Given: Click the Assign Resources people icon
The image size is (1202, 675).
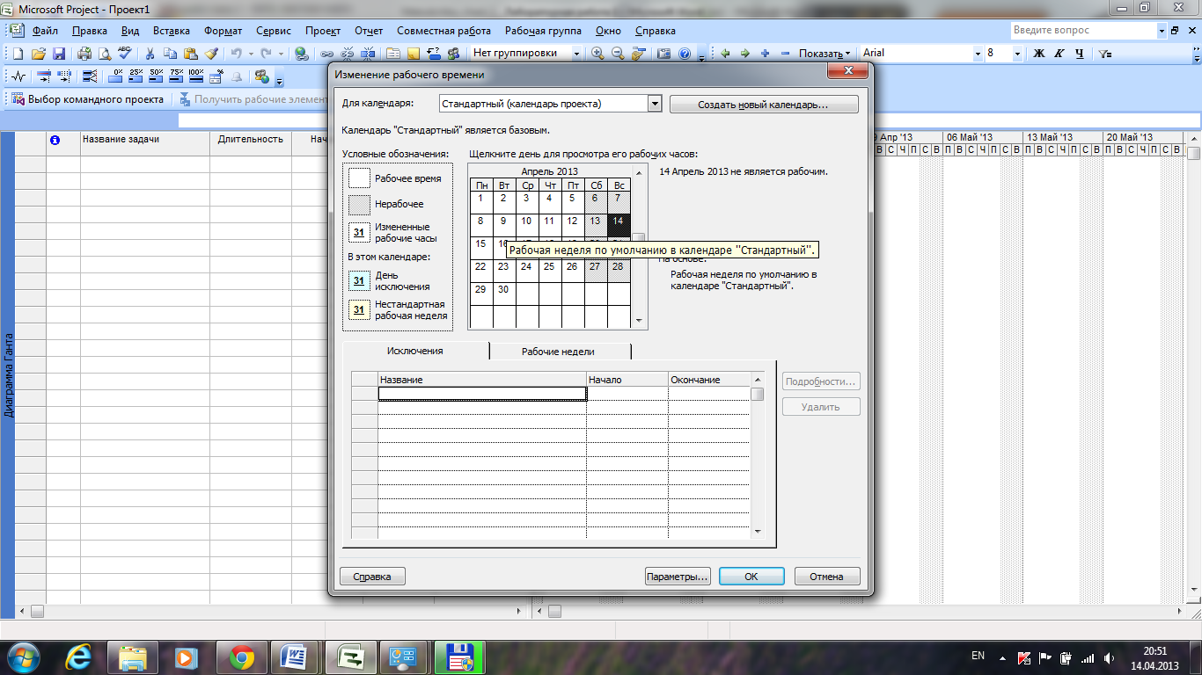Looking at the screenshot, I should pyautogui.click(x=453, y=54).
